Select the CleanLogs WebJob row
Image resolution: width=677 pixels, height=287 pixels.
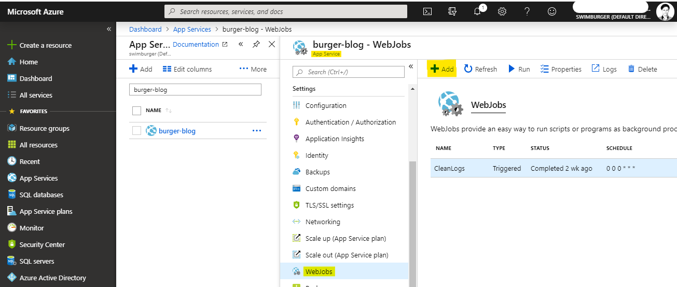click(554, 168)
